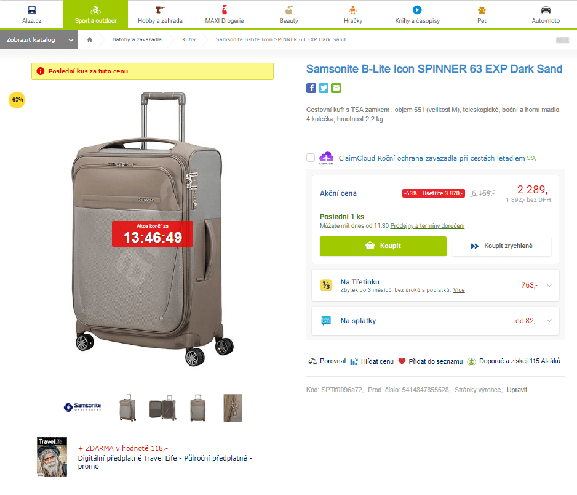This screenshot has height=495, width=577.
Task: Share the product on Facebook
Action: [x=311, y=88]
